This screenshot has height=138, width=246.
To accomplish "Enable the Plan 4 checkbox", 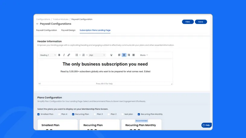I will coord(59,114).
